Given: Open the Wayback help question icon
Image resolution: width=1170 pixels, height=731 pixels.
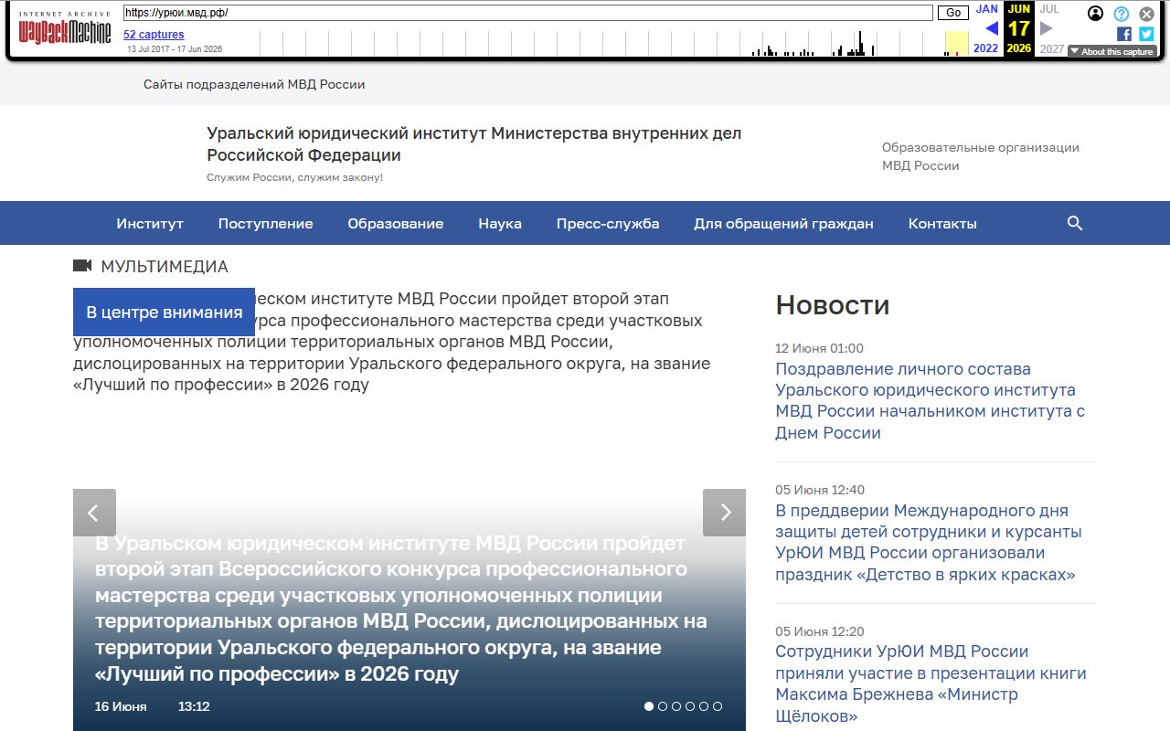Looking at the screenshot, I should (1122, 14).
